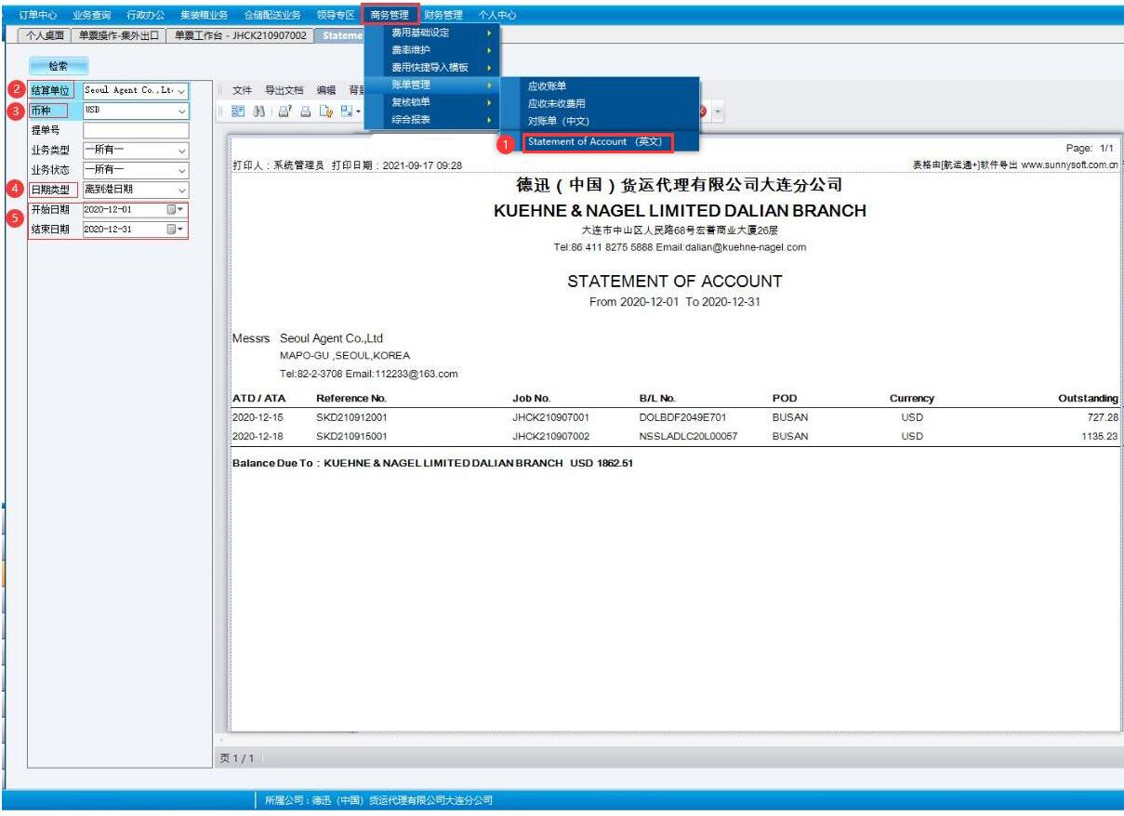1124x816 pixels.
Task: Switch to the 个人桌面 tab
Action: (46, 35)
